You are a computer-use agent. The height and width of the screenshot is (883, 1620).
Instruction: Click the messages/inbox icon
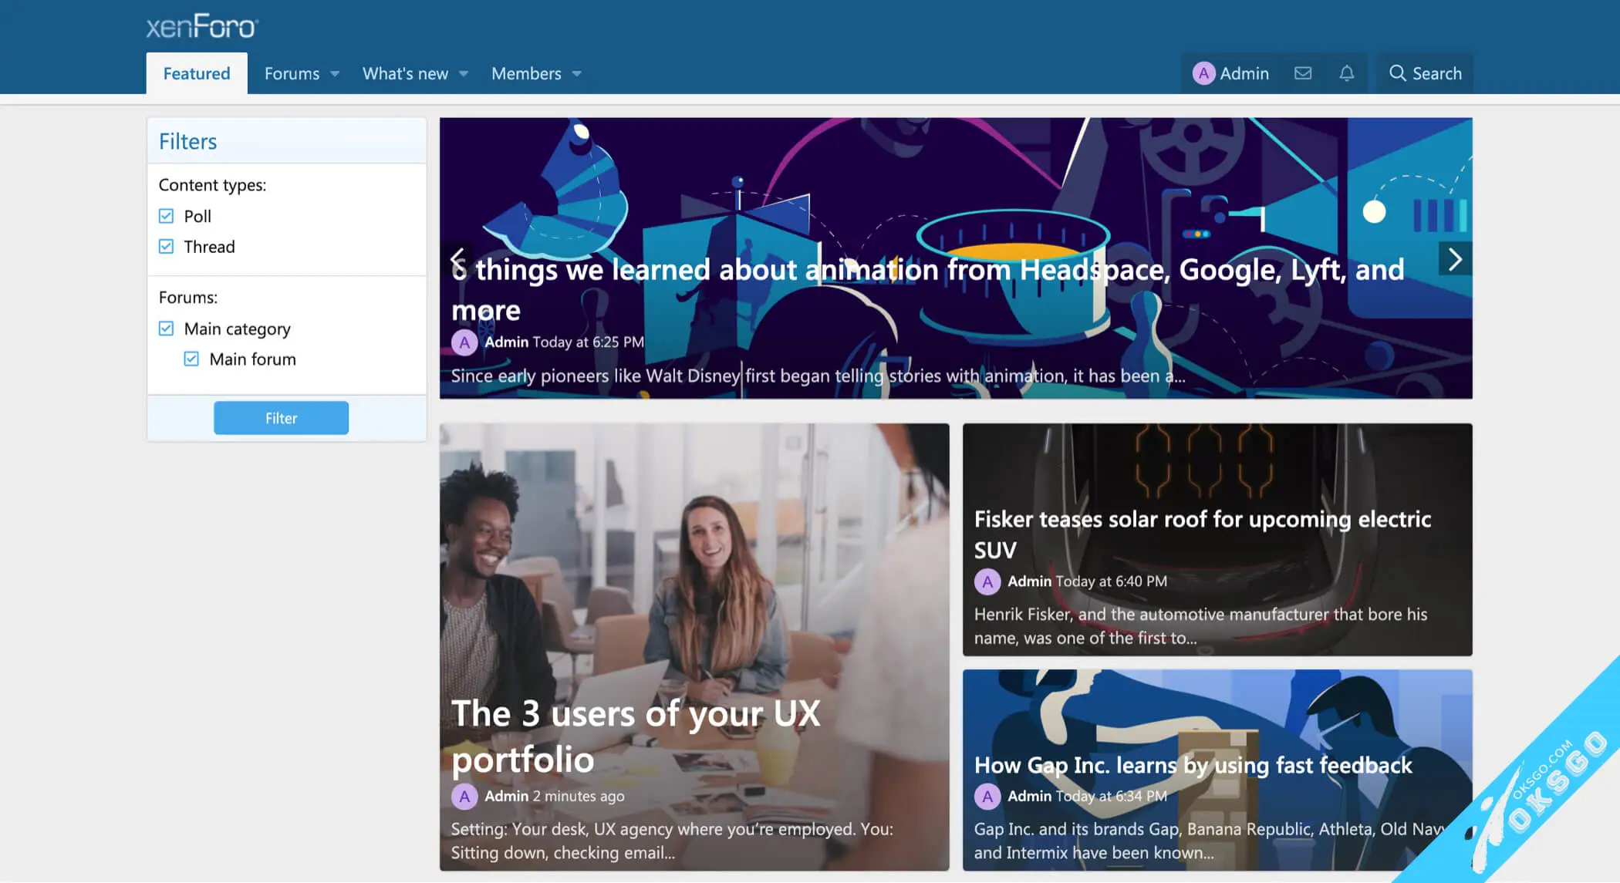[x=1302, y=72]
